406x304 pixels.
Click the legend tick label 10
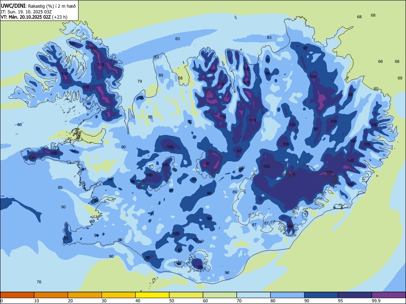pos(37,301)
